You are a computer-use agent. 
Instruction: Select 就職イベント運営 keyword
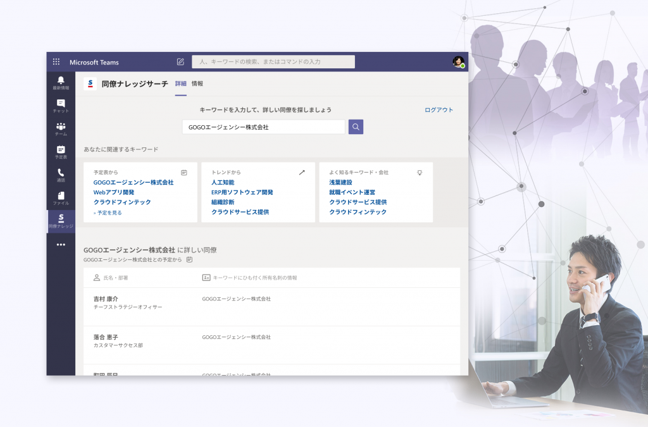352,192
